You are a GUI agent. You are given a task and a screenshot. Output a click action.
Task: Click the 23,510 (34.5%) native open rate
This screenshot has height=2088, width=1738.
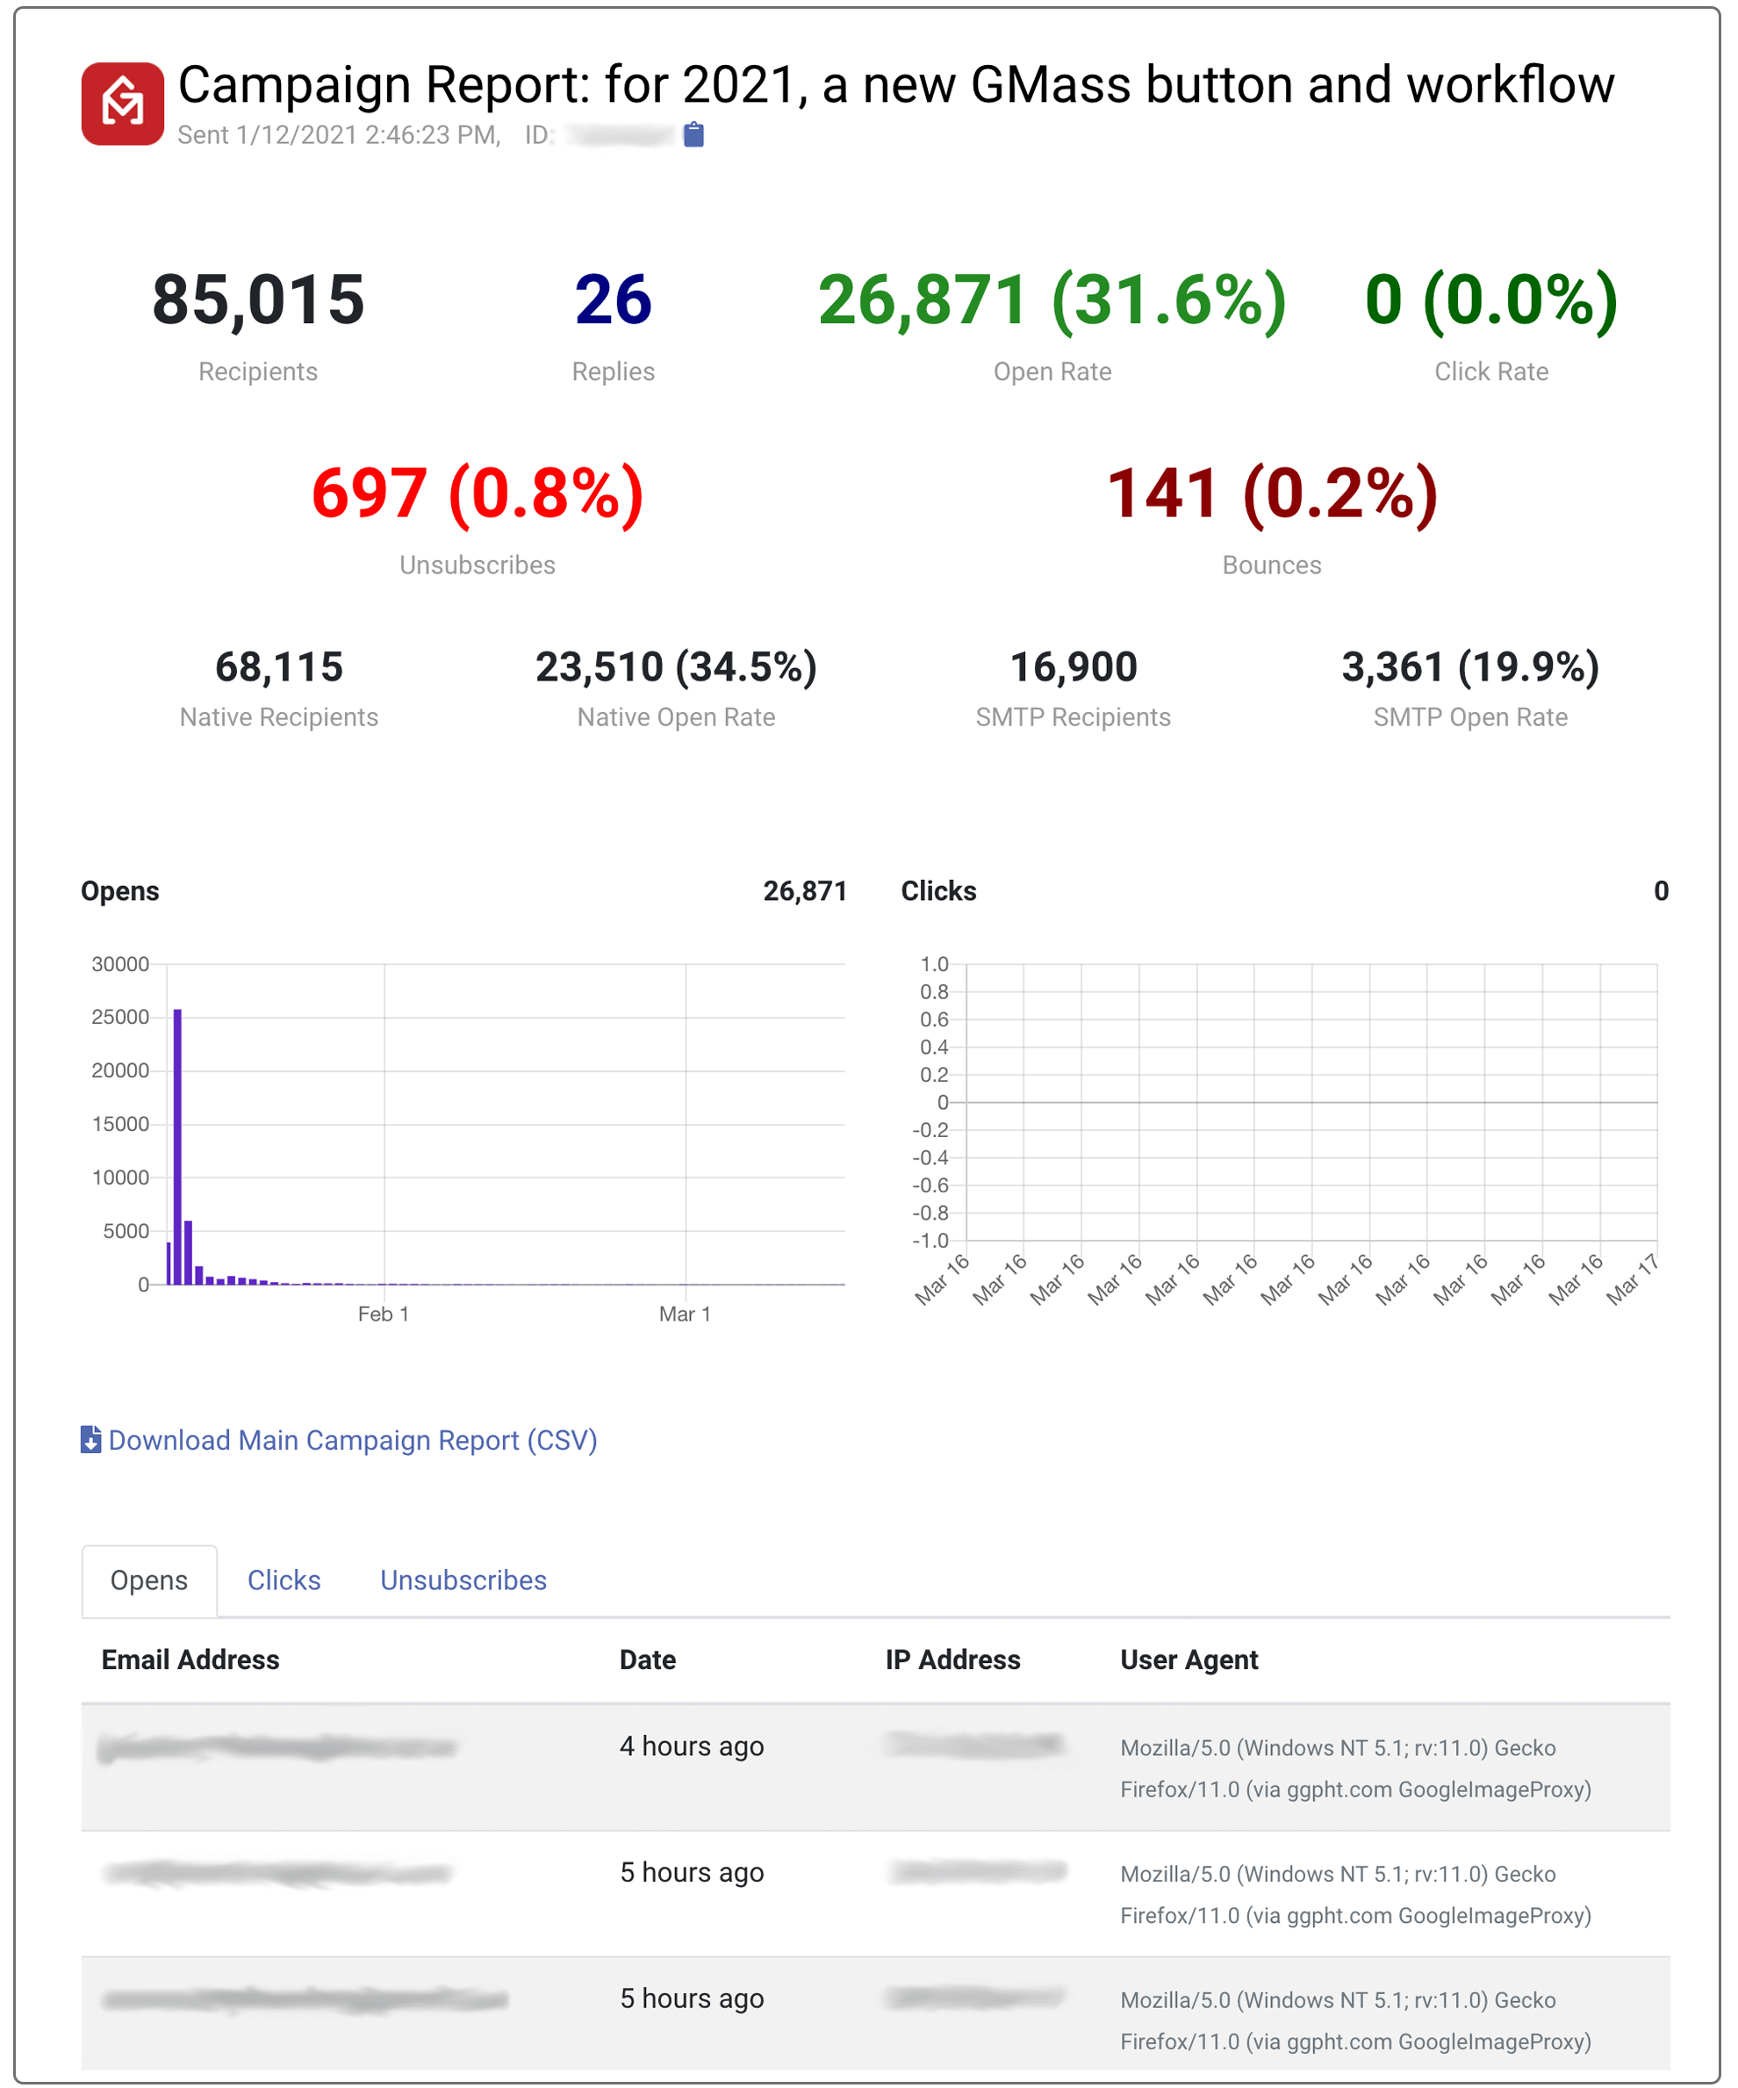(x=676, y=666)
